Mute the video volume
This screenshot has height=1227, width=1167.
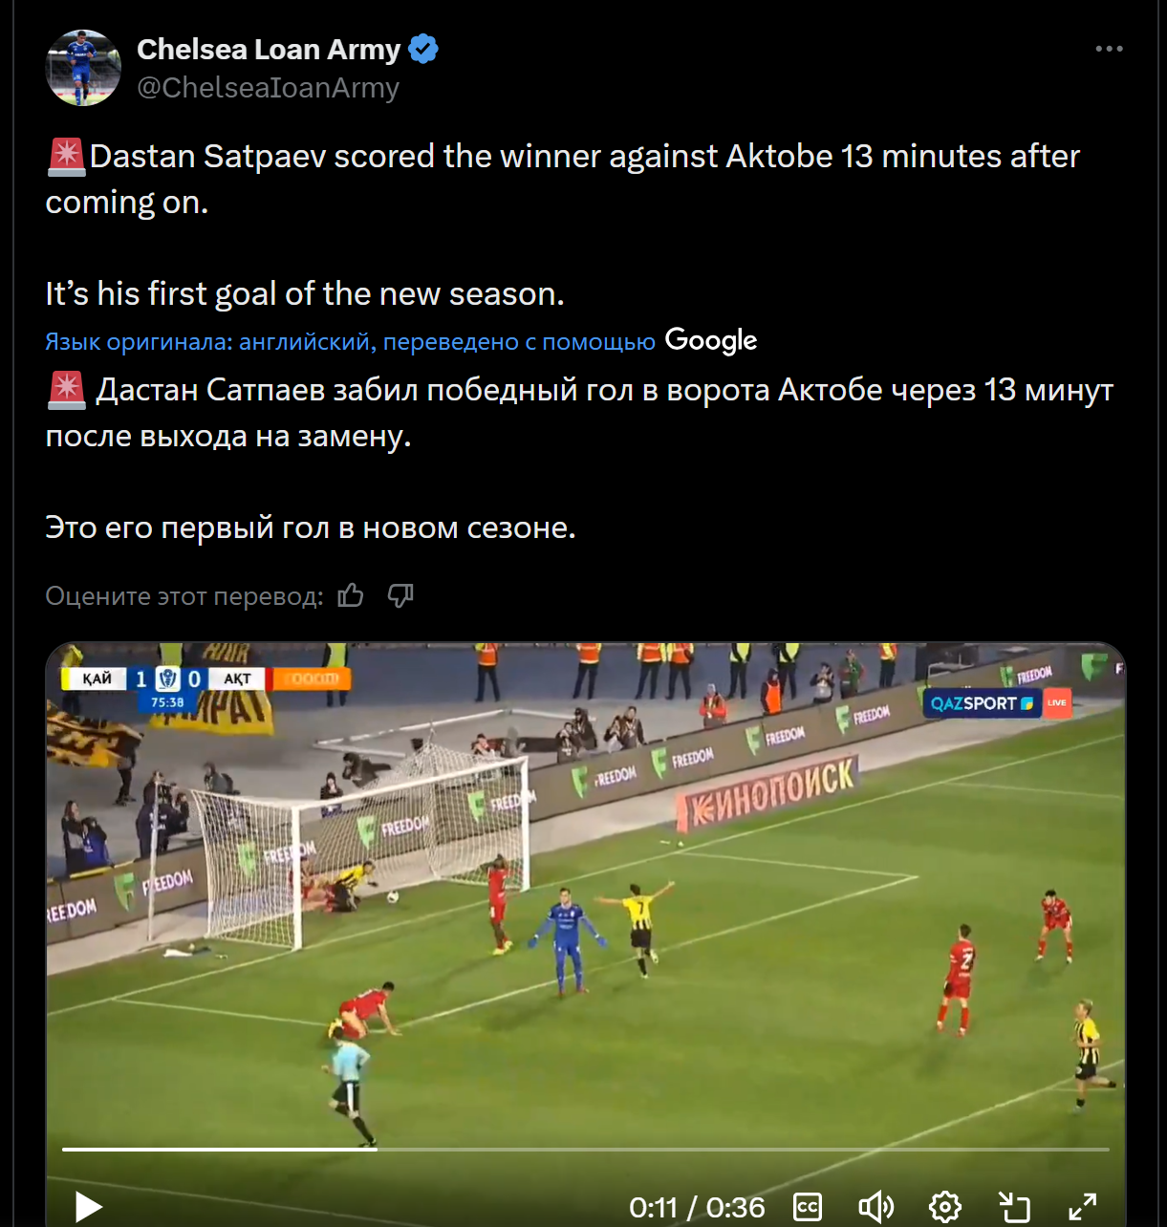point(875,1208)
